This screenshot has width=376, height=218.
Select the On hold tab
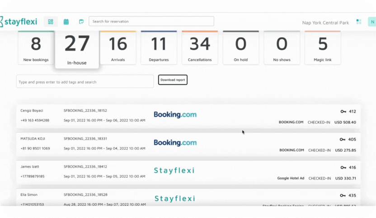241,48
